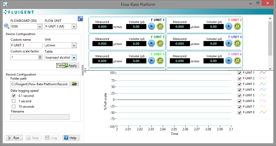Screen dimensions: 276x146
Task: Click the F-UNIT 2 Volume value display
Action: [213, 27]
